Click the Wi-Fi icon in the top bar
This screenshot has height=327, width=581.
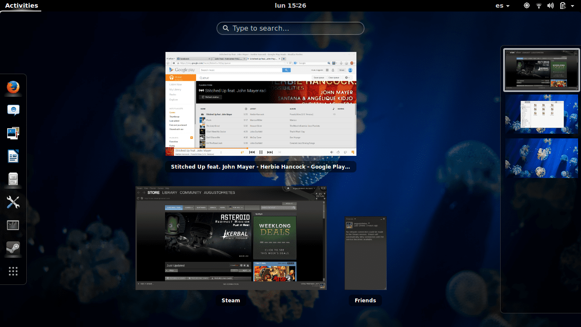(539, 6)
